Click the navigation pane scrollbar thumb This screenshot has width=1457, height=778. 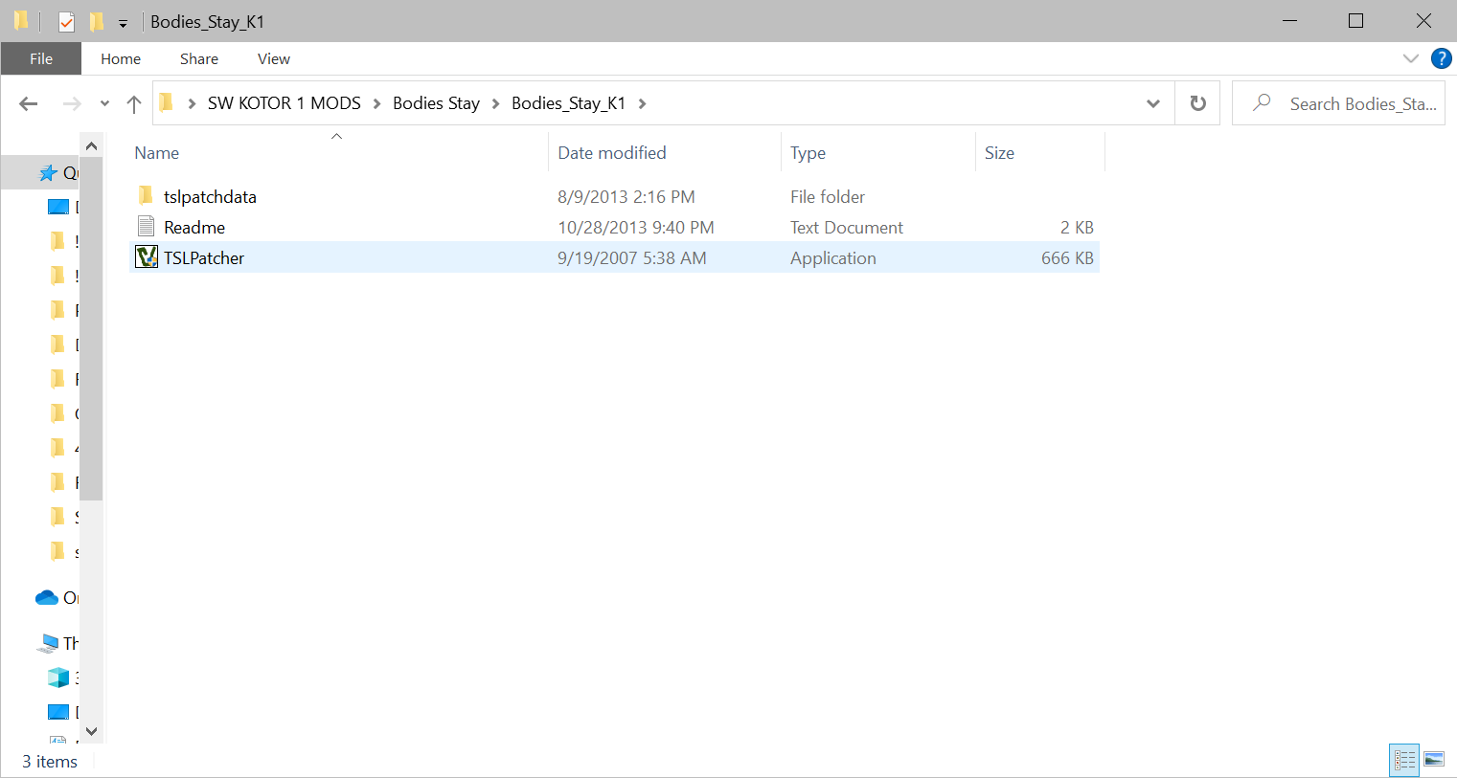(91, 329)
